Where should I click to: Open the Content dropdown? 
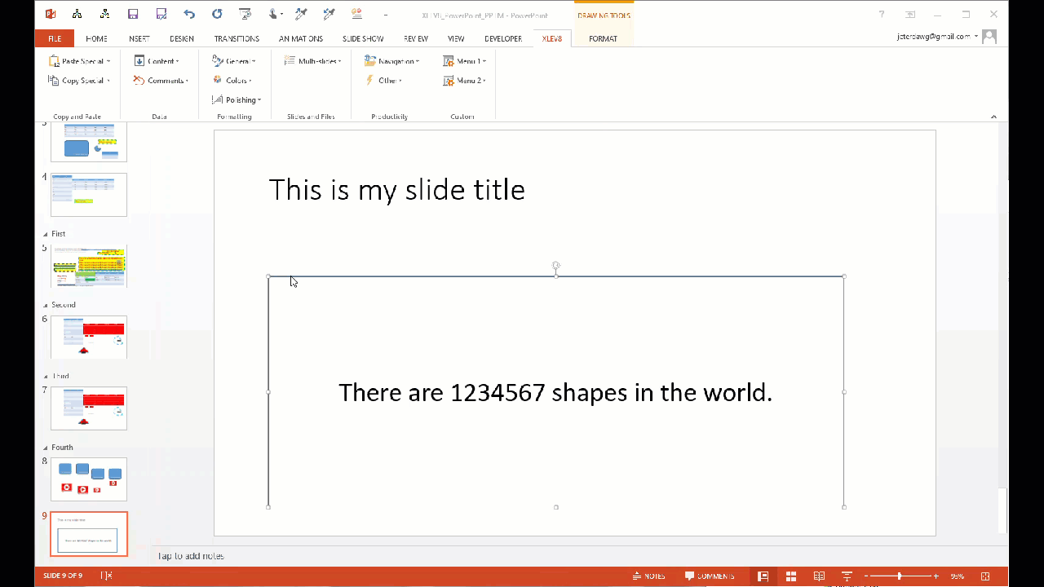pyautogui.click(x=157, y=61)
